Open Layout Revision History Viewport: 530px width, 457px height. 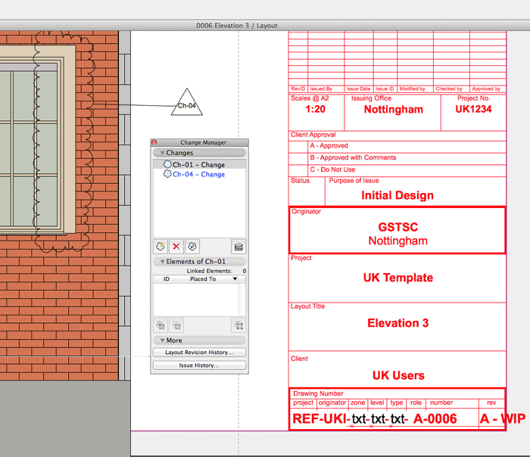click(x=199, y=353)
